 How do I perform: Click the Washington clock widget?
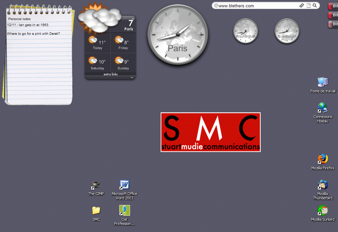246,31
